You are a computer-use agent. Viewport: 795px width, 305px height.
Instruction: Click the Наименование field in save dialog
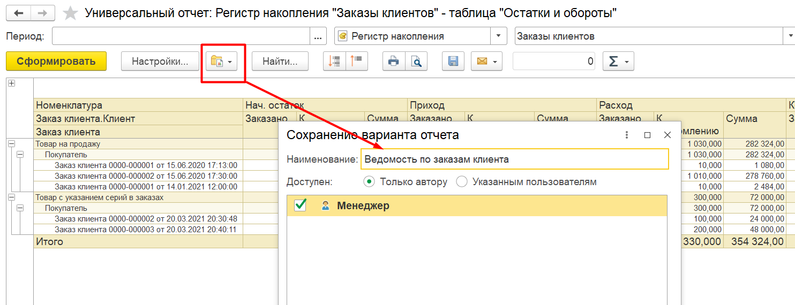pos(515,159)
